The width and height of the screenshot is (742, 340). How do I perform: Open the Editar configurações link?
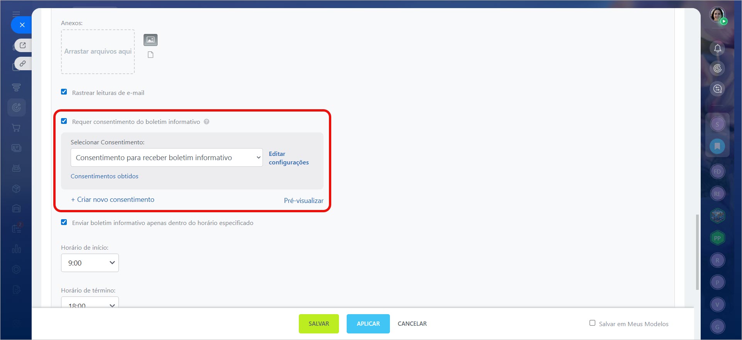click(x=288, y=158)
